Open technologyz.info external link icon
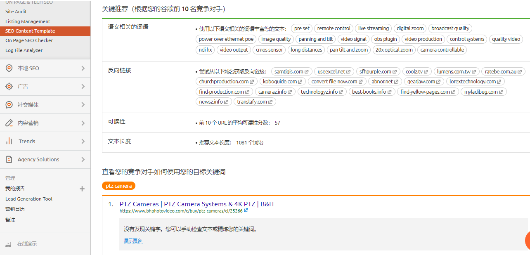The width and height of the screenshot is (530, 255). 341,92
